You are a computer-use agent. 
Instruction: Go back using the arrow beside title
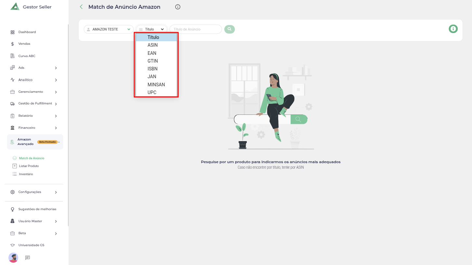click(81, 7)
